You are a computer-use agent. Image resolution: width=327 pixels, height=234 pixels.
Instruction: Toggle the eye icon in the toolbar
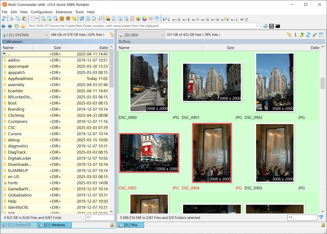coord(138,19)
